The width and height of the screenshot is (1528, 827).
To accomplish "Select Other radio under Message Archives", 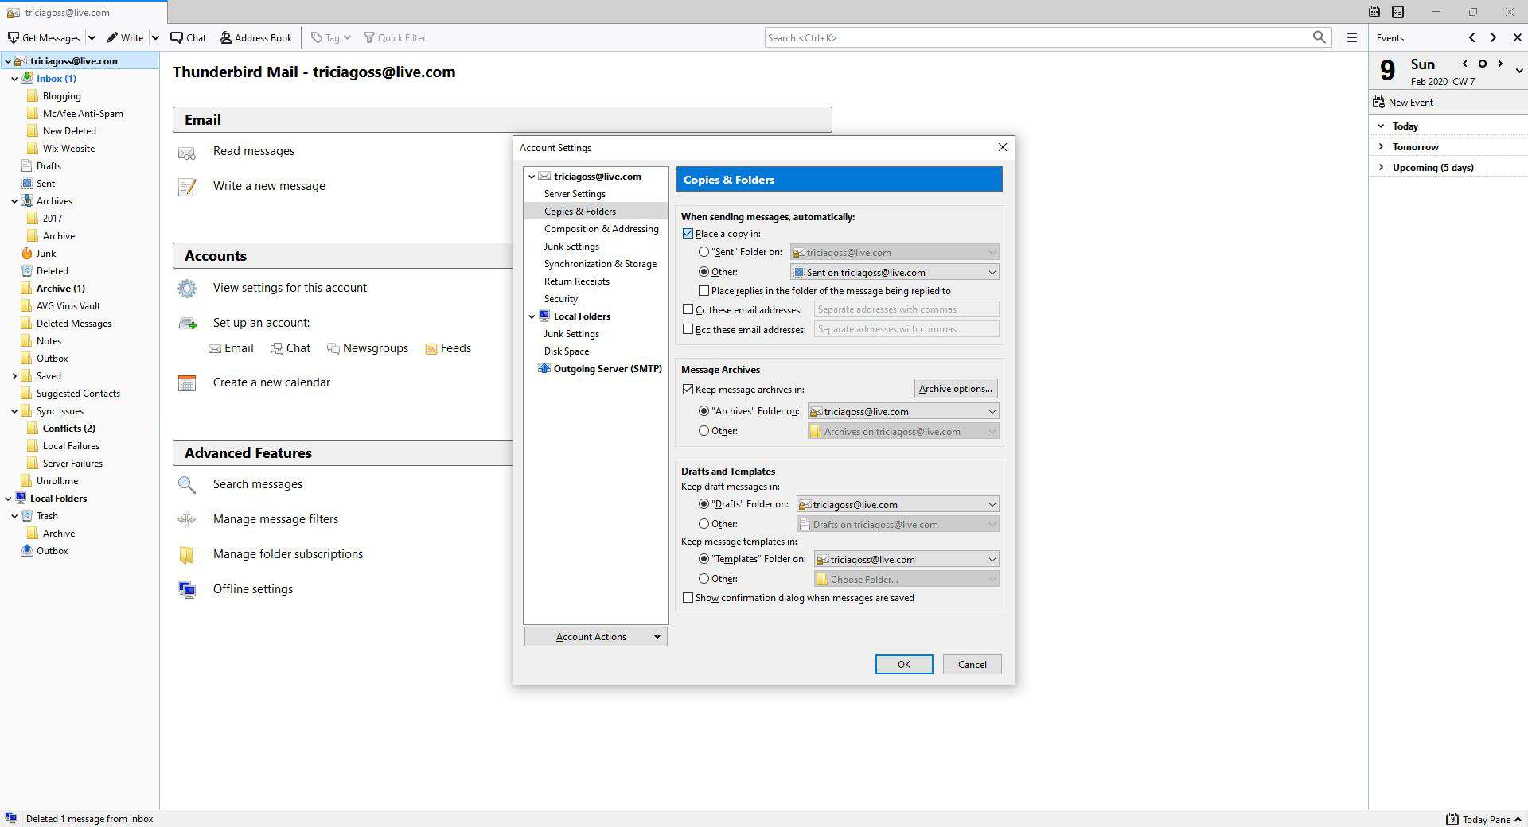I will point(704,431).
